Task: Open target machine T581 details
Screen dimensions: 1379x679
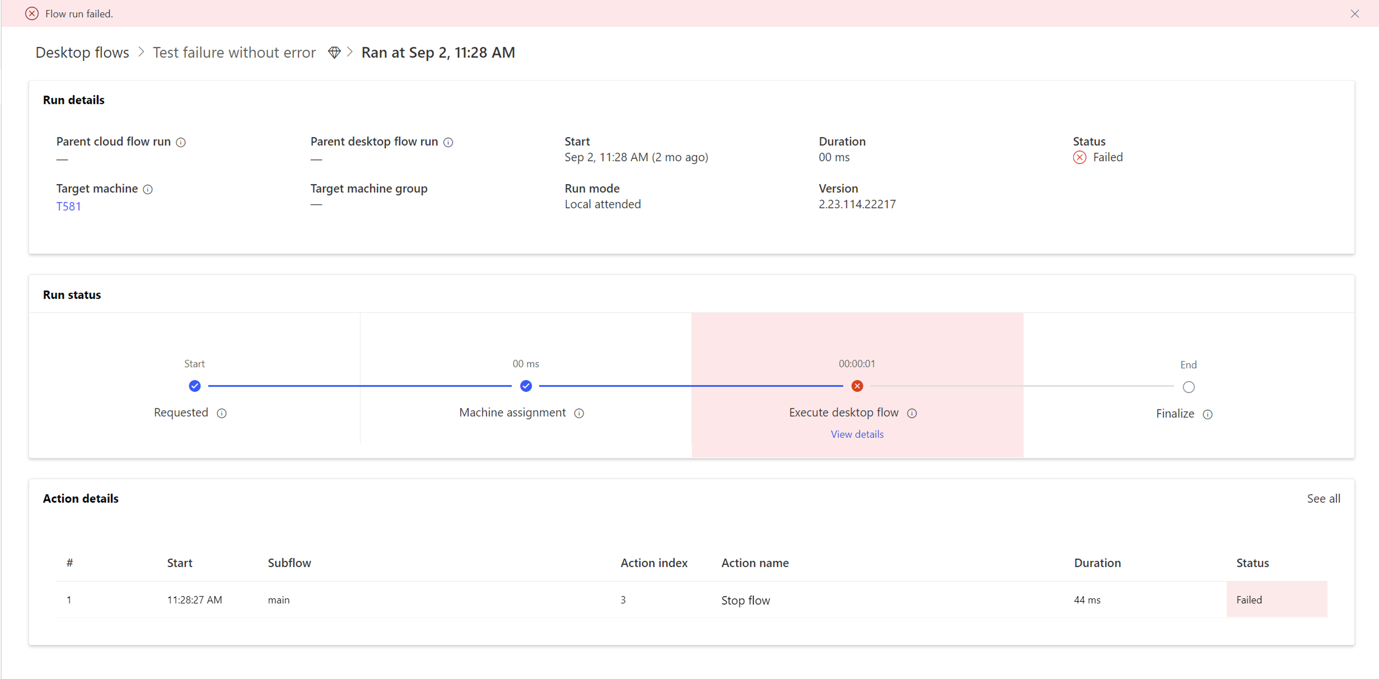Action: [x=69, y=206]
